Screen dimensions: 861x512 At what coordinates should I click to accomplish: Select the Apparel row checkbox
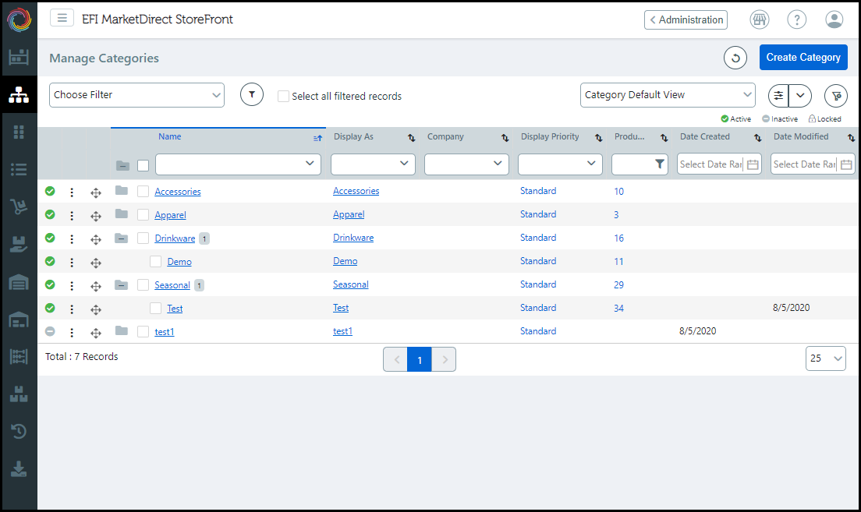point(143,214)
